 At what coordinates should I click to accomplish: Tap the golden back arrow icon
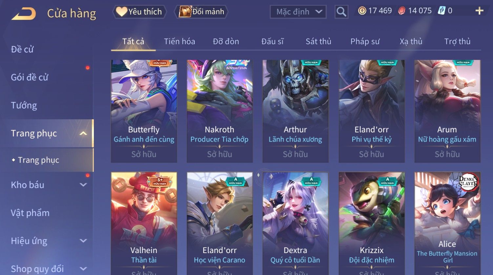[24, 14]
